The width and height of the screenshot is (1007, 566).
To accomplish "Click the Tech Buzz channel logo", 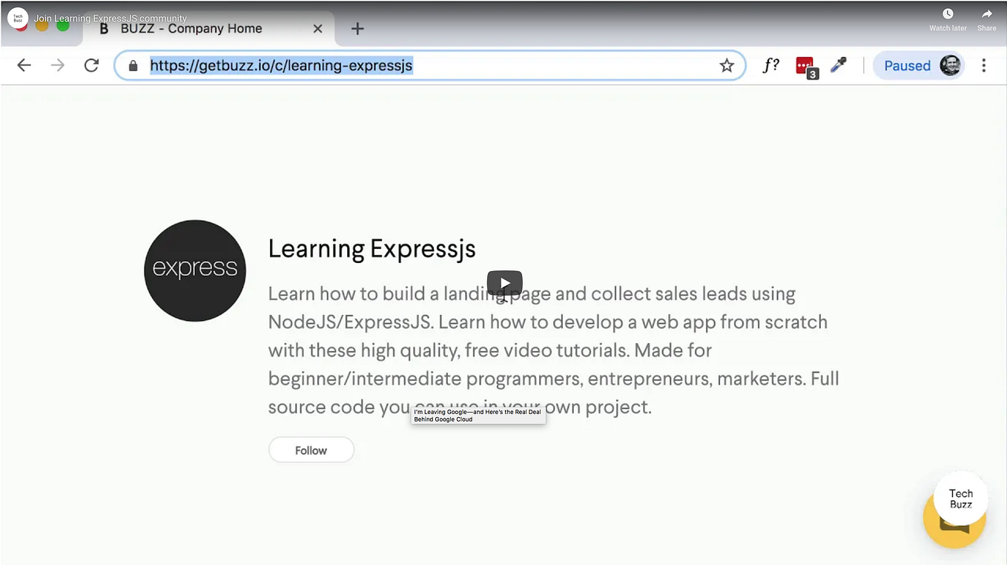I will point(19,19).
